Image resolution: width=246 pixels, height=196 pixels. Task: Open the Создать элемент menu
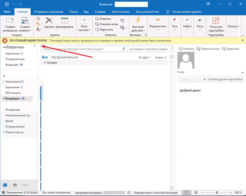[x=25, y=24]
